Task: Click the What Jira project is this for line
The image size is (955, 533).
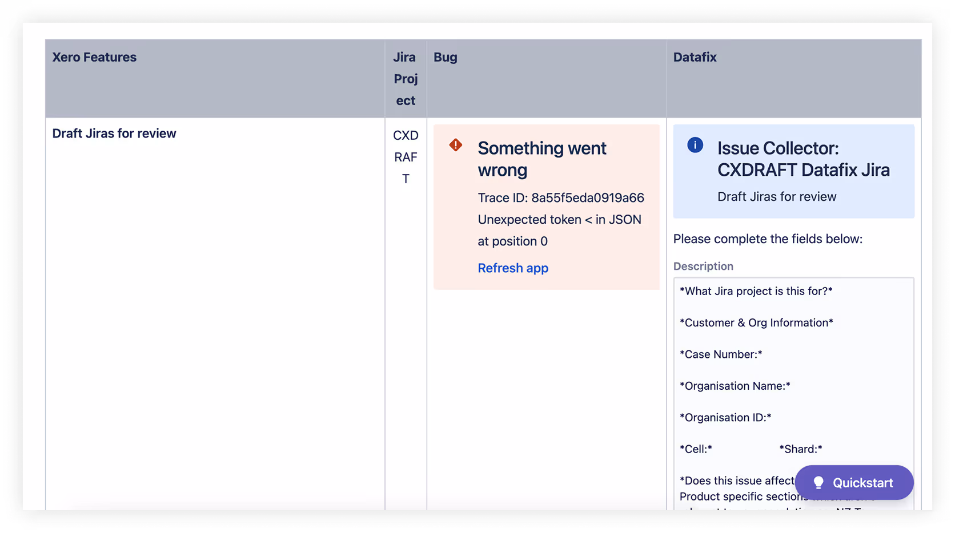Action: tap(756, 292)
